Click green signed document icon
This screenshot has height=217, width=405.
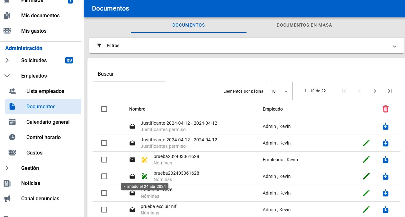pyautogui.click(x=144, y=176)
